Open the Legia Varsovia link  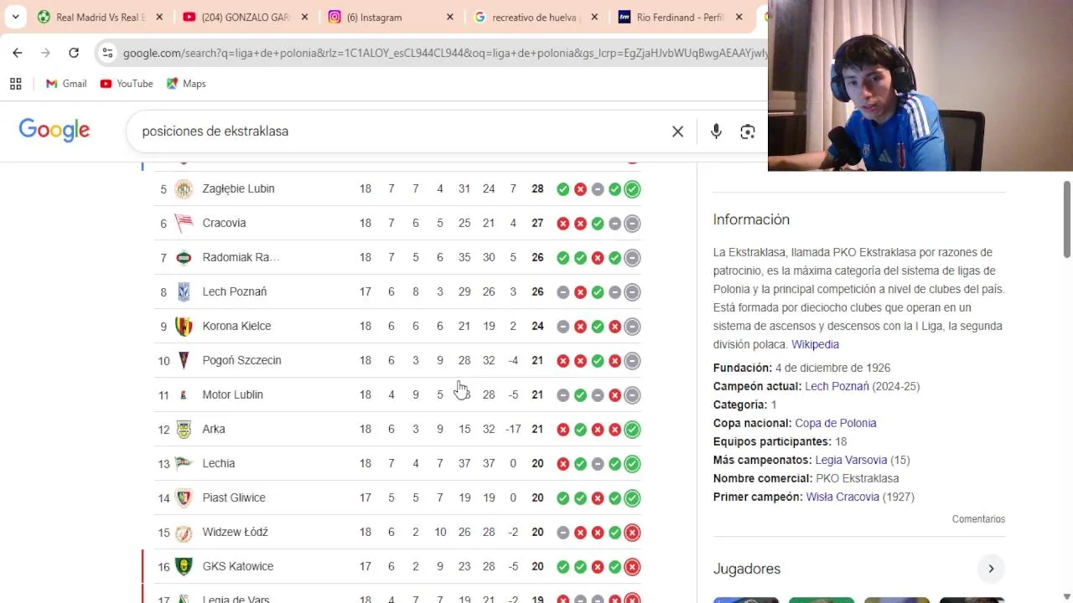(x=851, y=460)
